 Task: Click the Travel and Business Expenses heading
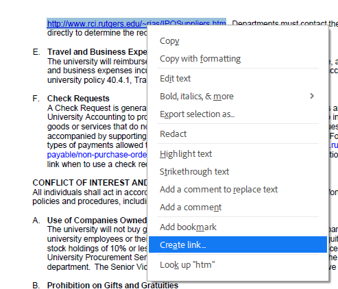(97, 52)
